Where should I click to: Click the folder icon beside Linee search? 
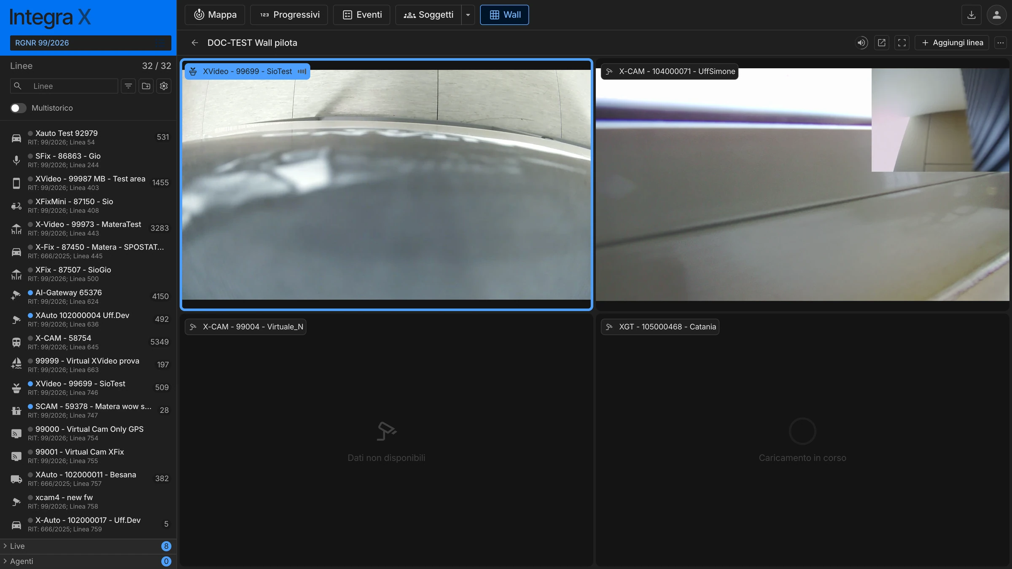146,86
